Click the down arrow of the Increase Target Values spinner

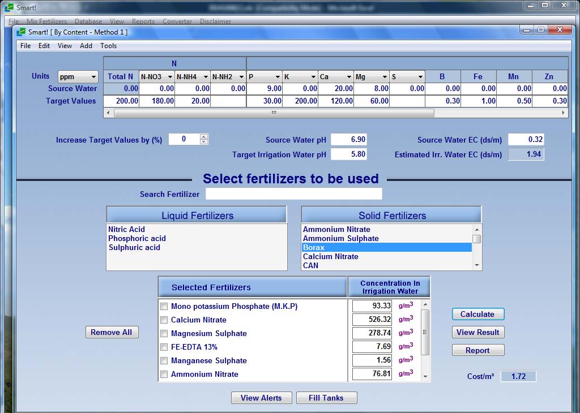(x=204, y=142)
